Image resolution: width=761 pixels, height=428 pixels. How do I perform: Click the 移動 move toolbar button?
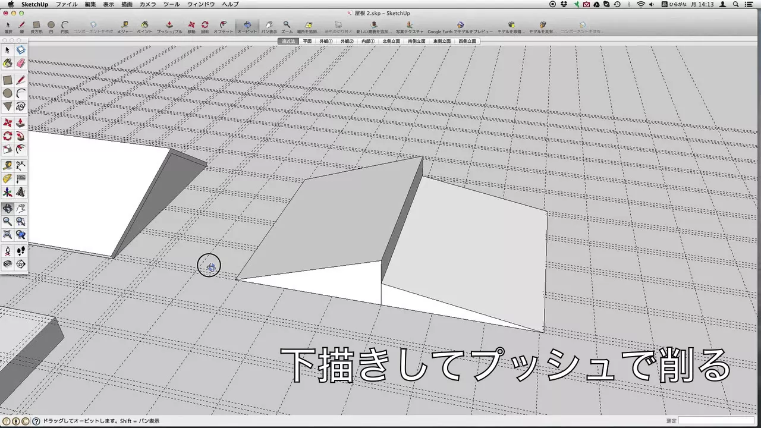191,27
